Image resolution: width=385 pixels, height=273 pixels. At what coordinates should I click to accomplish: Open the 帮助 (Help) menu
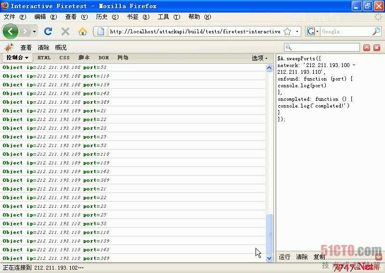tap(200, 17)
